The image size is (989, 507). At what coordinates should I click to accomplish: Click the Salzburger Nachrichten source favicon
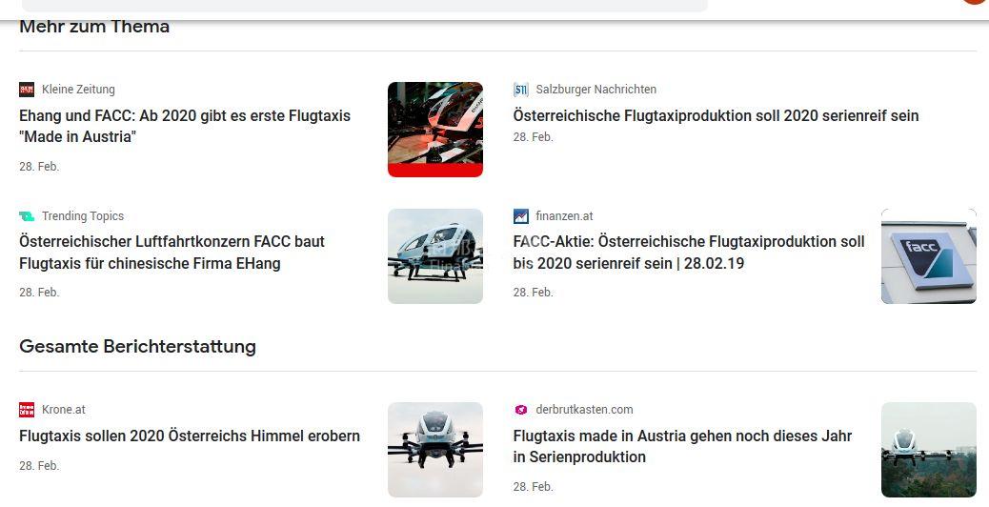520,90
